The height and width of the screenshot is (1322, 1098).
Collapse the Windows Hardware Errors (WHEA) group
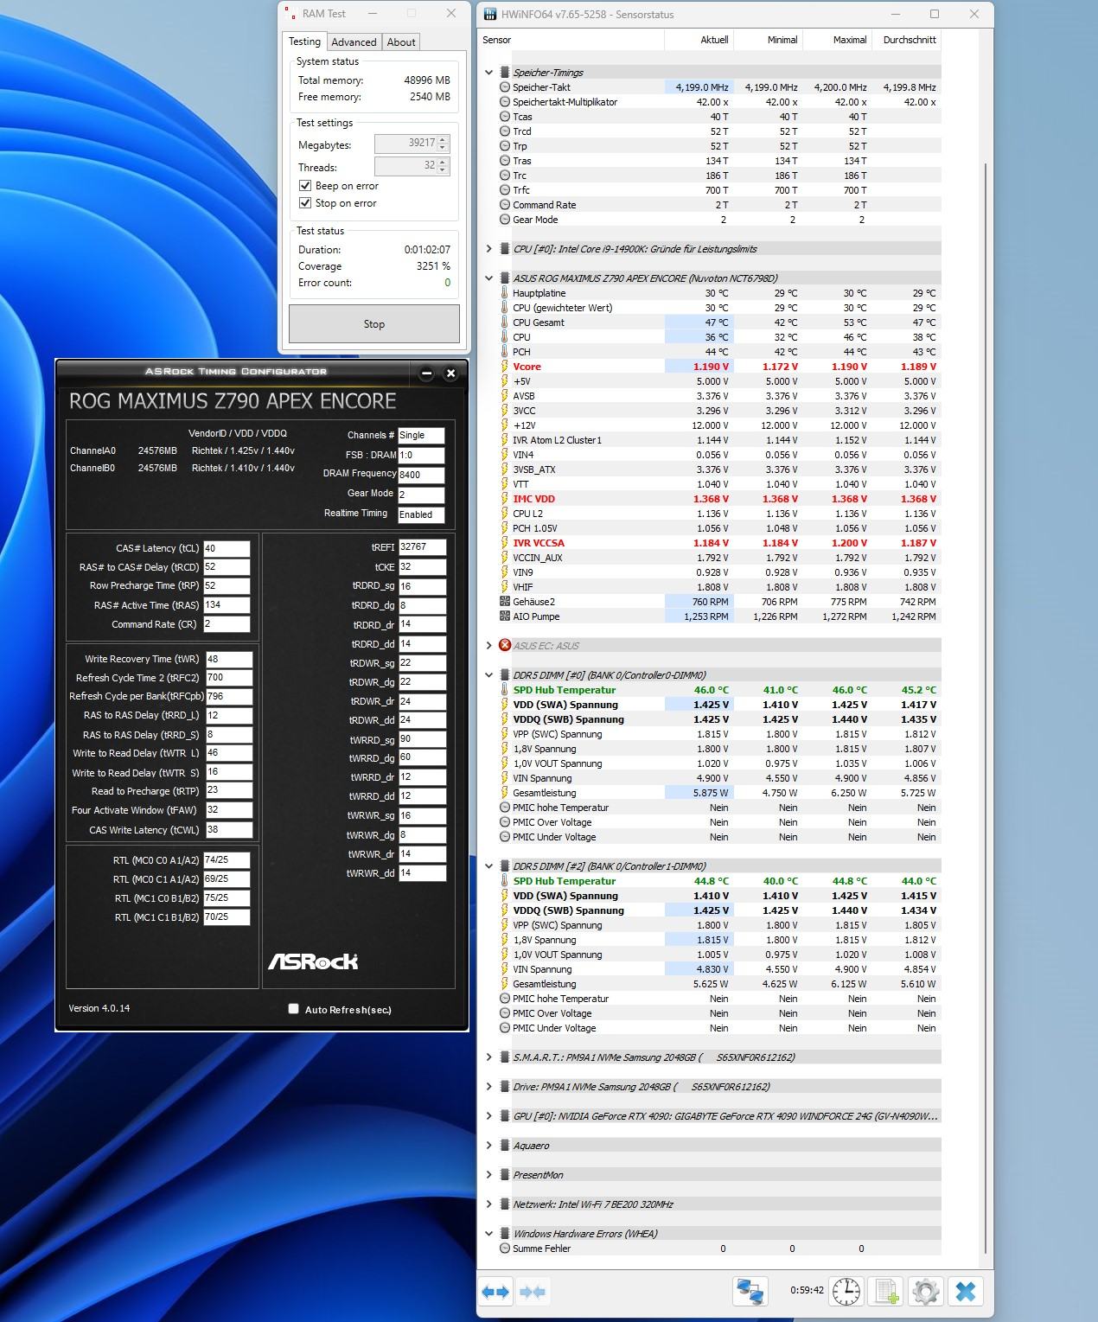coord(489,1234)
